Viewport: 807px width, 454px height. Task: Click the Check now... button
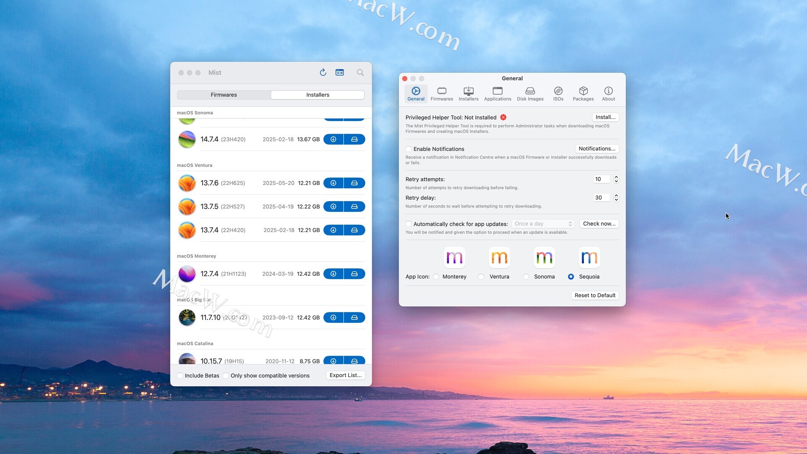pyautogui.click(x=599, y=224)
